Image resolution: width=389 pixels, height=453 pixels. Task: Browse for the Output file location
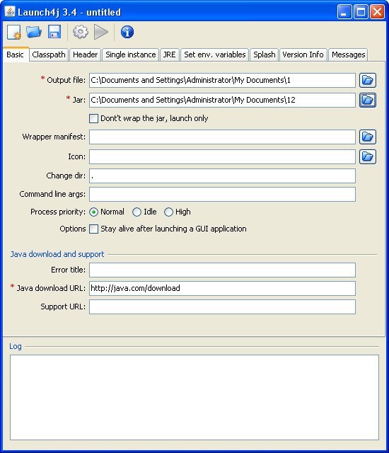click(368, 80)
